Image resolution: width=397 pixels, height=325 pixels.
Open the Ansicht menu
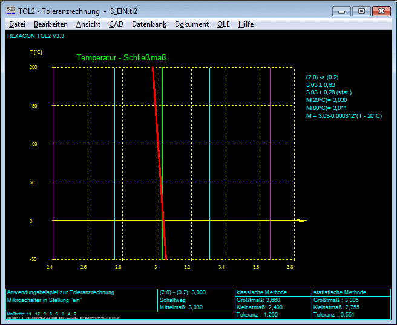[88, 24]
